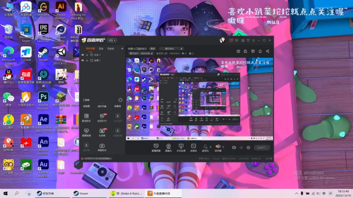This screenshot has width=353, height=198.
Task: Switch to the third scene tab
Action: click(x=111, y=48)
